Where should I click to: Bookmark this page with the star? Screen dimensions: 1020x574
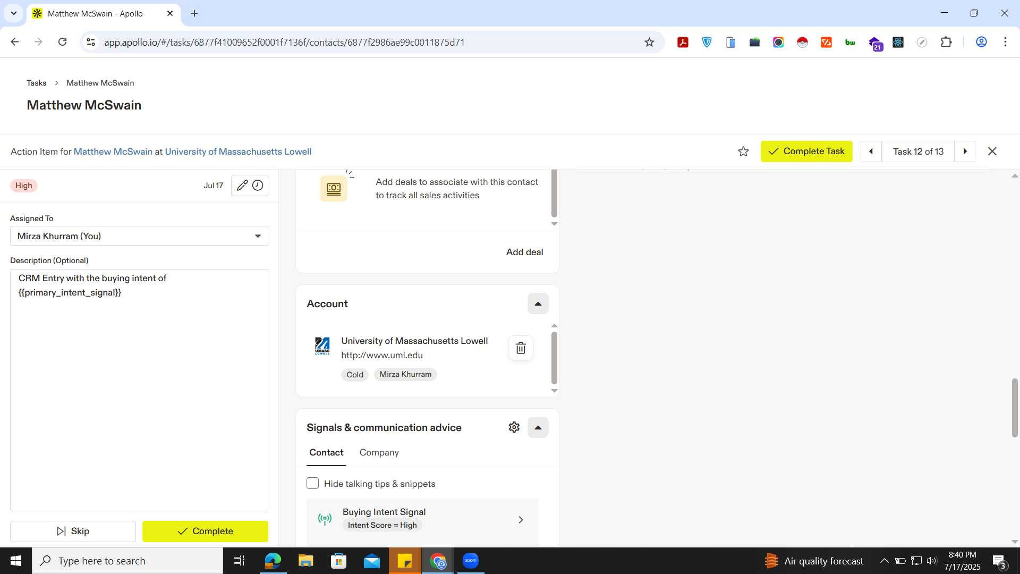point(649,43)
